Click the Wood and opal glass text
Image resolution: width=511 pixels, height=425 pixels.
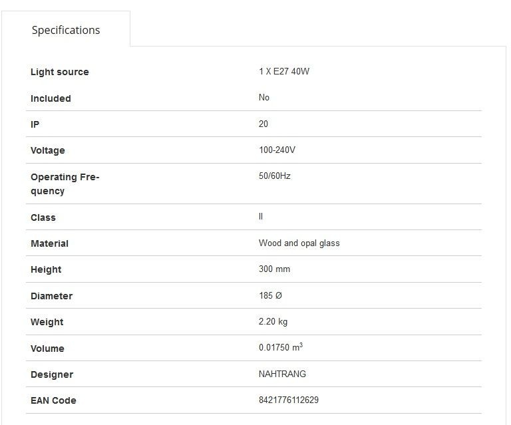point(299,243)
